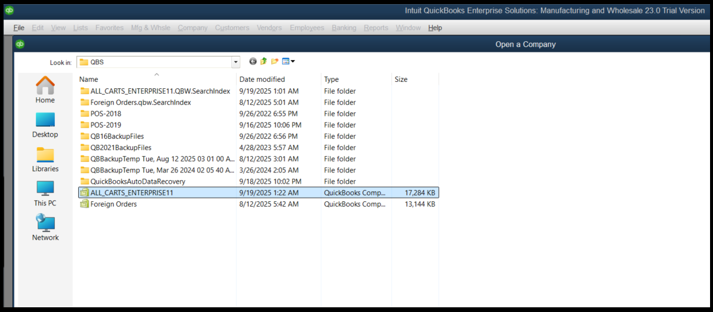Open the Help menu
Viewport: 713px width, 312px height.
(x=435, y=28)
